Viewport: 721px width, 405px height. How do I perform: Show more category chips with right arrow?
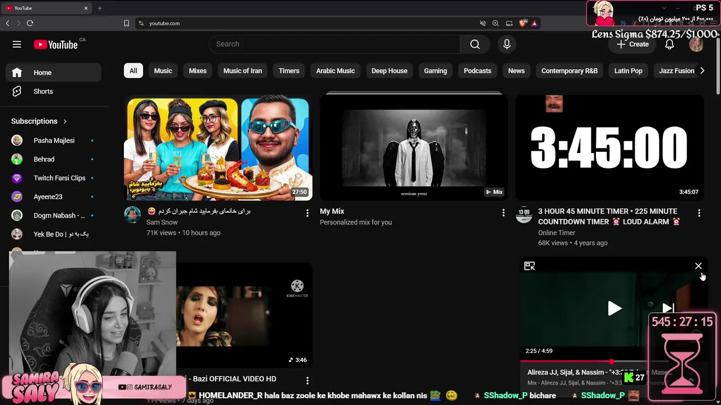702,71
